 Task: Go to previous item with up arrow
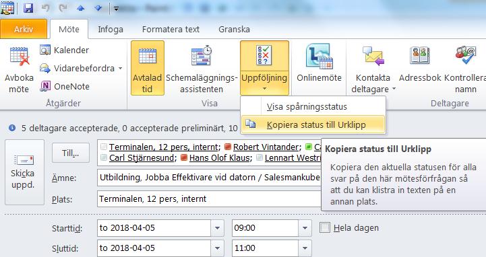(81, 8)
